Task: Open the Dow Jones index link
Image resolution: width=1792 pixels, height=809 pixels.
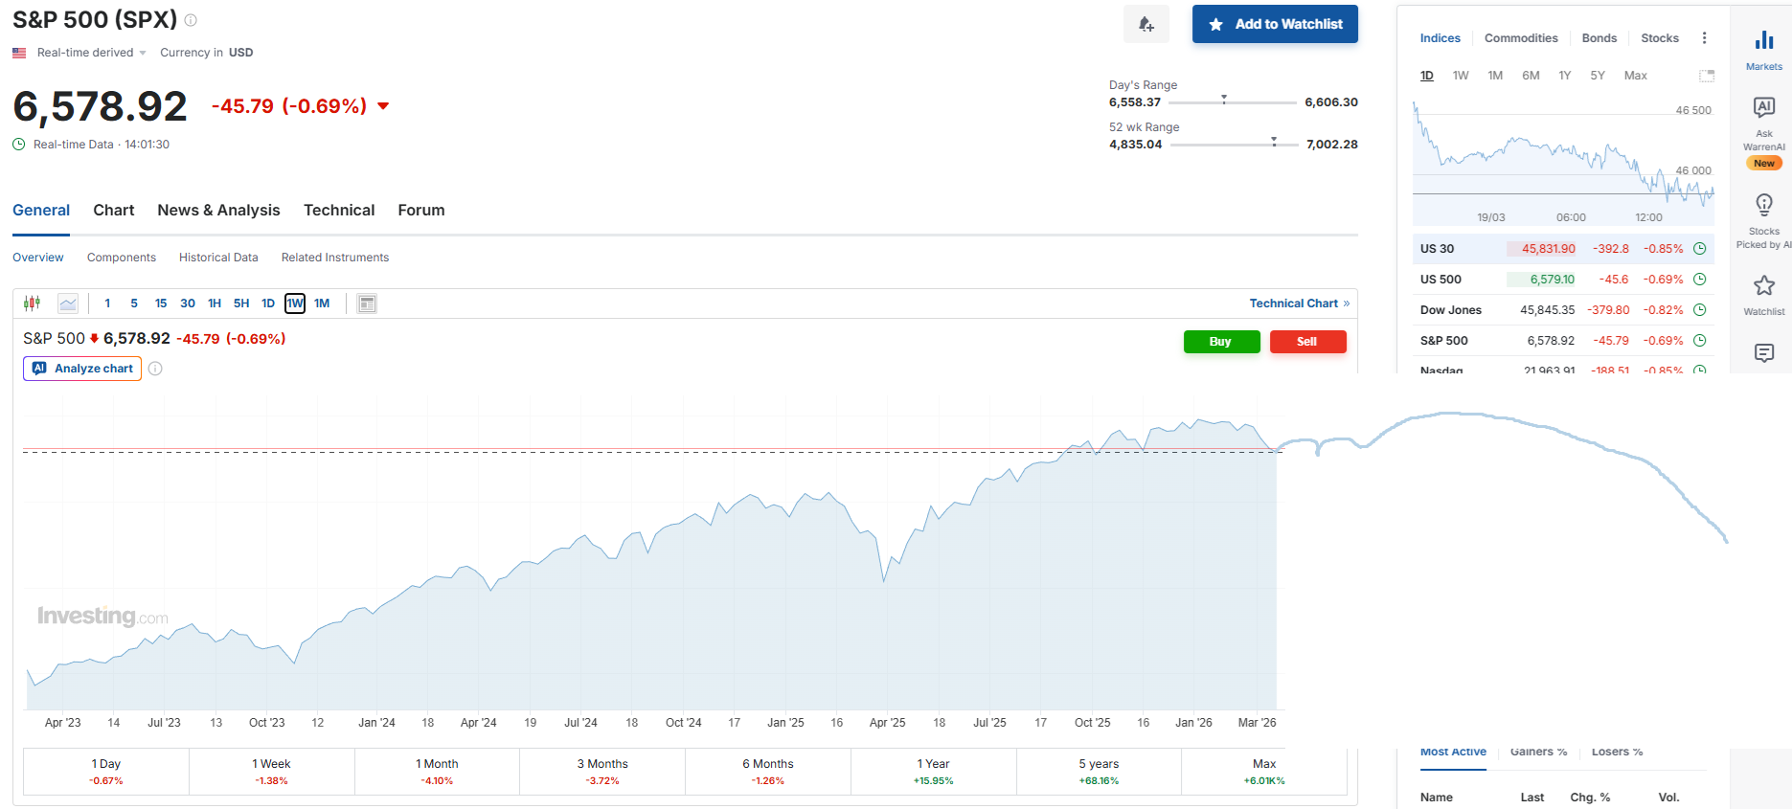Action: [x=1451, y=310]
